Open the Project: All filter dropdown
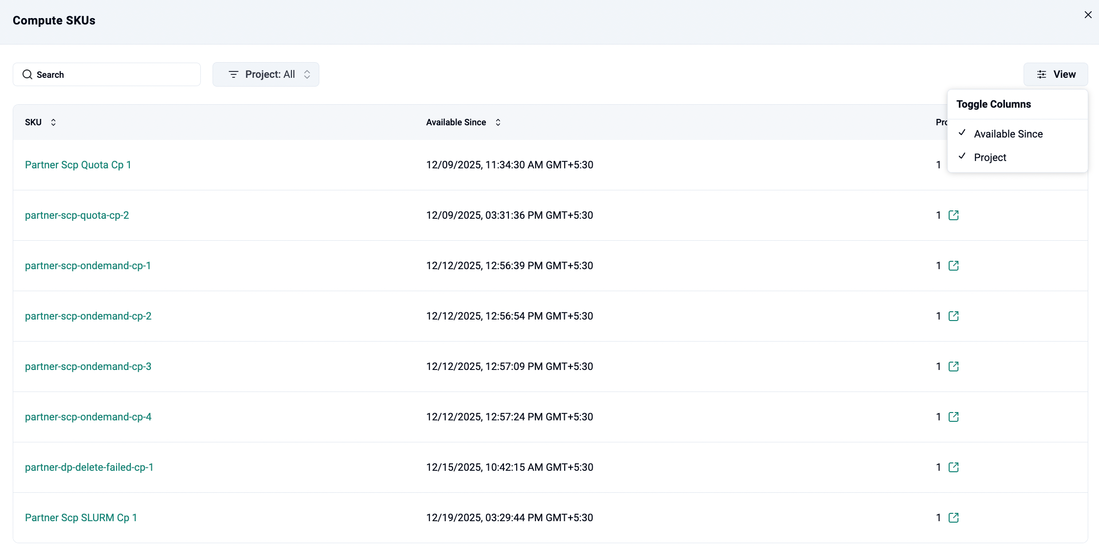Screen dimensions: 1099x552 tap(266, 74)
